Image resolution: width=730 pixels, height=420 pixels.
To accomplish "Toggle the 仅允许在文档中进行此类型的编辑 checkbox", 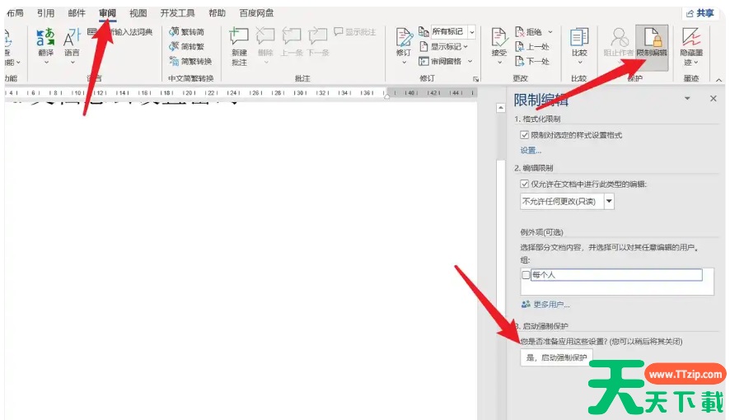I will coord(525,184).
